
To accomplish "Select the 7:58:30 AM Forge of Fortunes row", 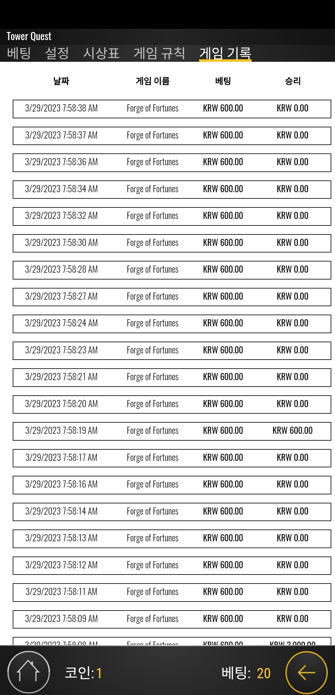I will pos(172,243).
